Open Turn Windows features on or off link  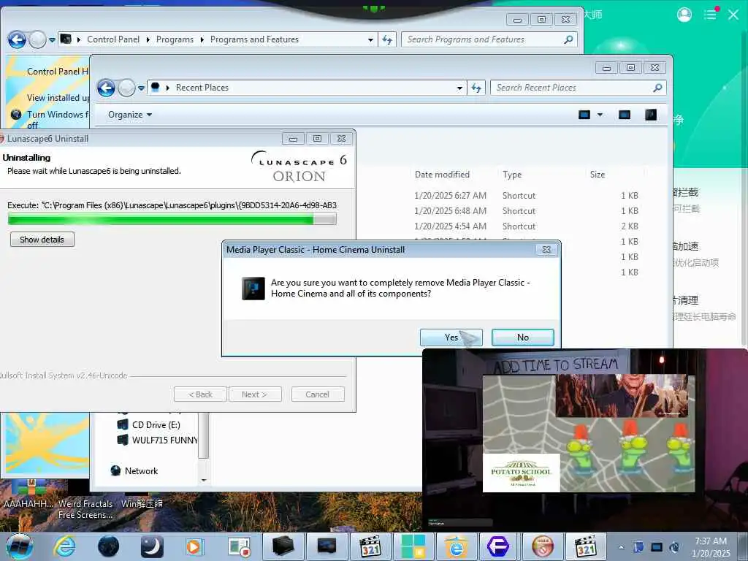point(57,119)
